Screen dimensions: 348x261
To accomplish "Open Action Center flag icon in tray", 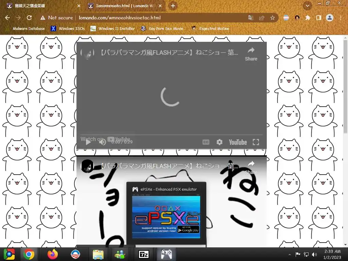I will [298, 255].
